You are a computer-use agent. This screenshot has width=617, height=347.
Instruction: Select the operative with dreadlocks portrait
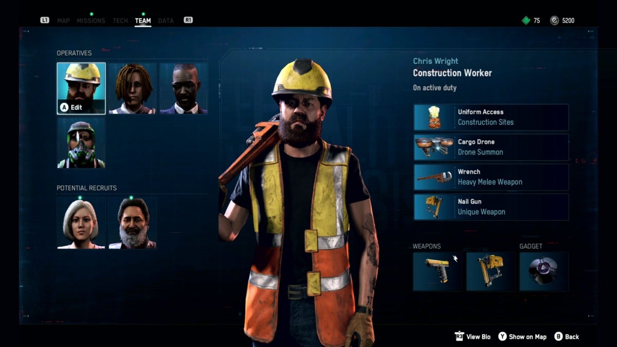pyautogui.click(x=133, y=88)
